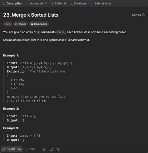Click the Hard difficulty badge
Screen dimensions: 148x153
(7, 24)
